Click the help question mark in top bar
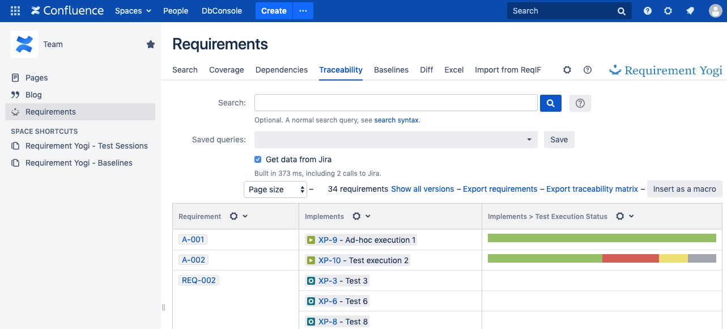727x329 pixels. pos(647,11)
